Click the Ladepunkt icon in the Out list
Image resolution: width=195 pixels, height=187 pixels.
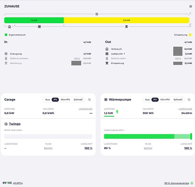point(107,54)
